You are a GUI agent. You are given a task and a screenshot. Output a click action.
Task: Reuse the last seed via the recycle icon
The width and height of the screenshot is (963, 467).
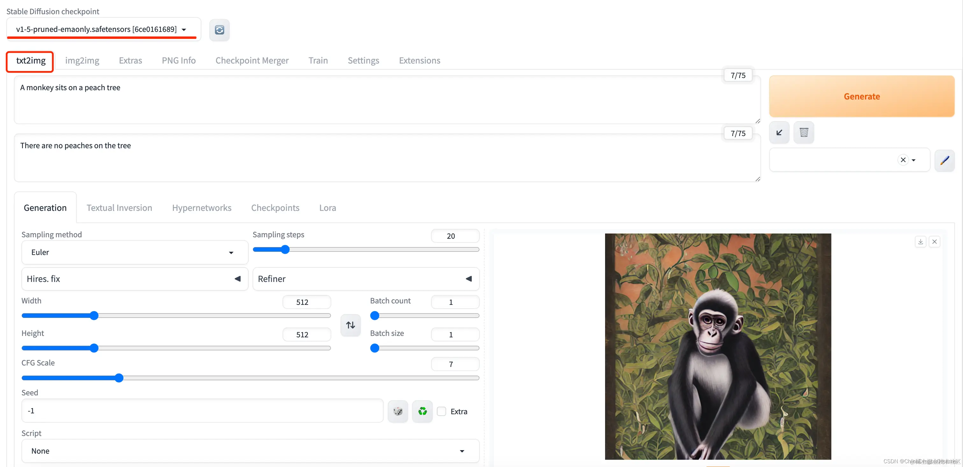[x=423, y=411]
